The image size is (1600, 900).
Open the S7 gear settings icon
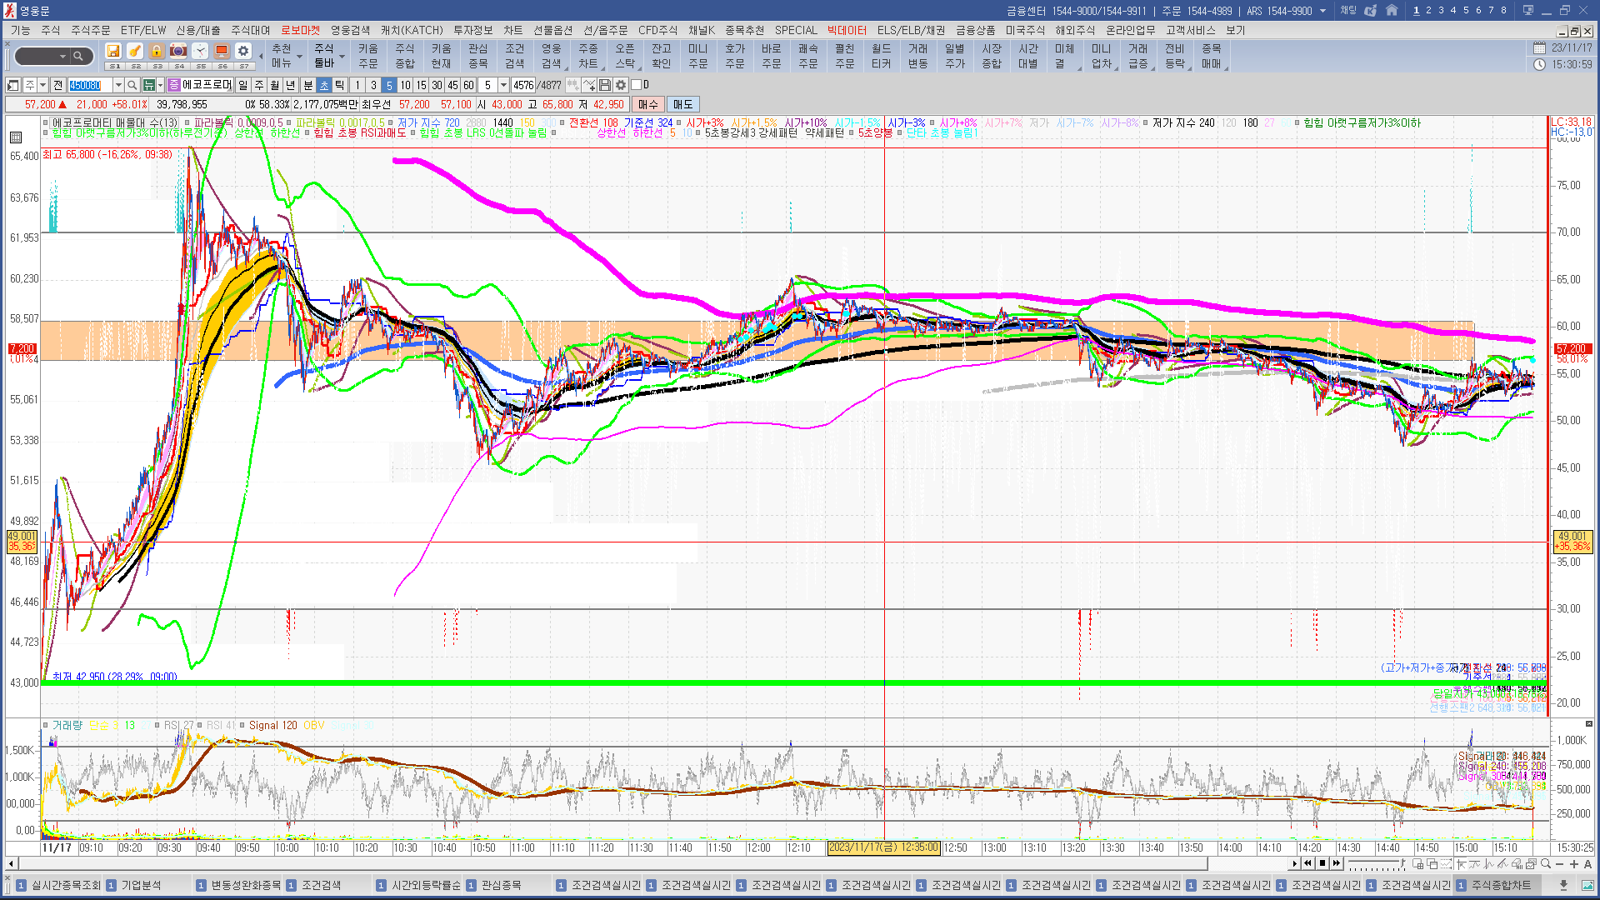click(x=243, y=52)
